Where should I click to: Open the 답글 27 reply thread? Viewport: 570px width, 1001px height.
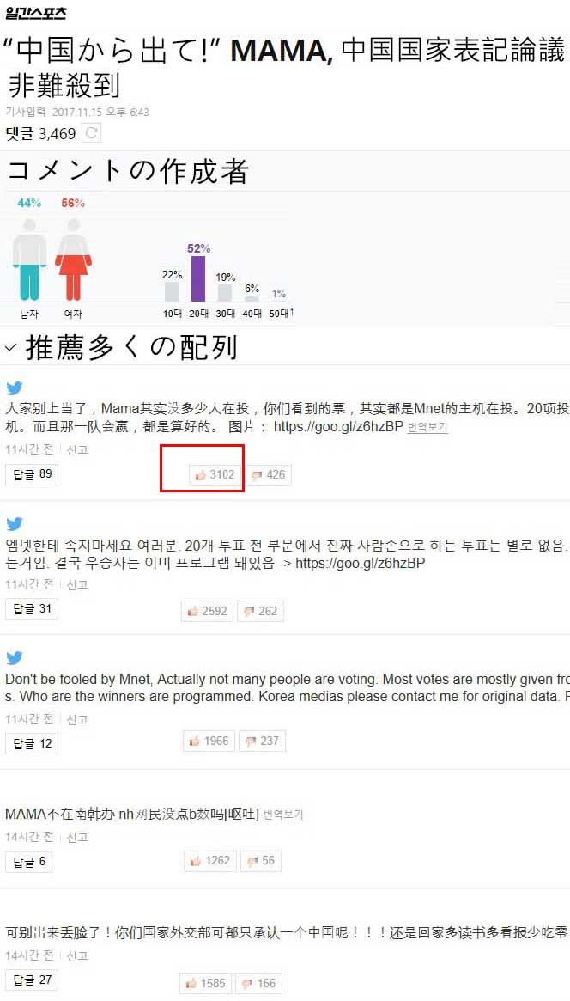tap(32, 980)
